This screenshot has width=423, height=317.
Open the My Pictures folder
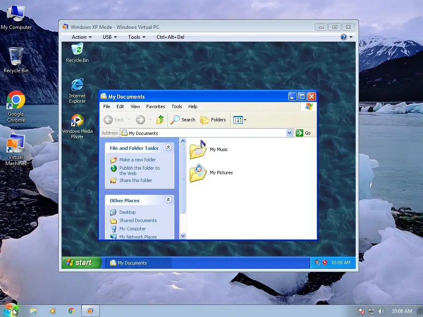click(x=211, y=173)
